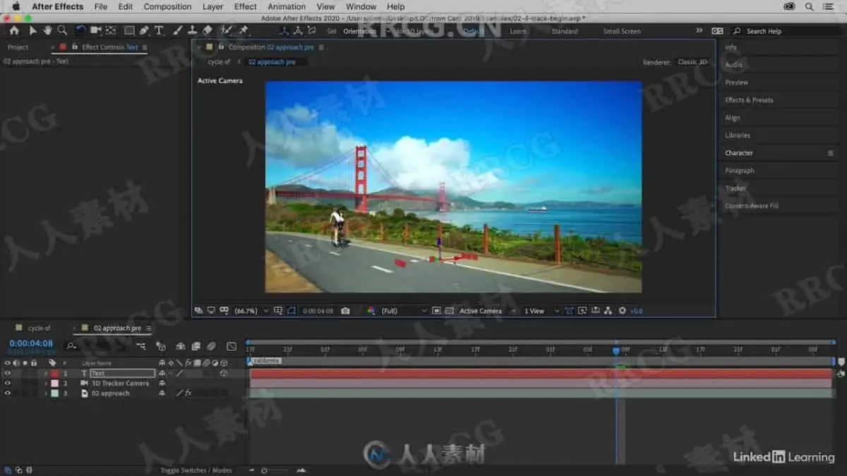Open the Effects & Presets panel
The width and height of the screenshot is (847, 476).
pos(749,100)
